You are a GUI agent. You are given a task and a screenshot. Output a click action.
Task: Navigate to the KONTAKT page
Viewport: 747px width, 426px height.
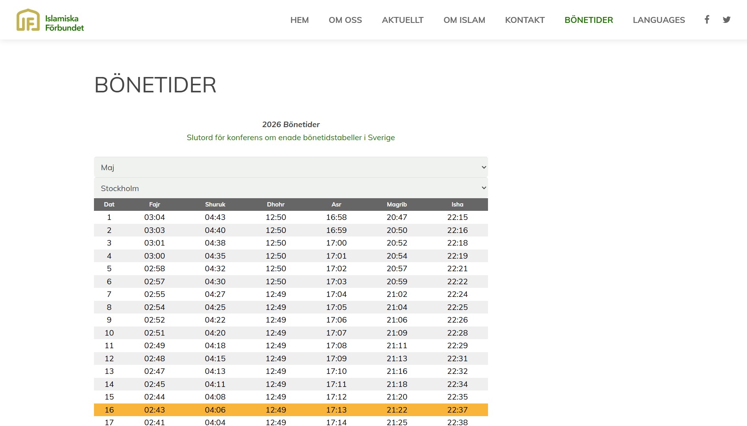pyautogui.click(x=525, y=20)
